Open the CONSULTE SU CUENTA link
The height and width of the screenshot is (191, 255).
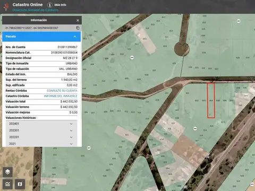click(62, 91)
